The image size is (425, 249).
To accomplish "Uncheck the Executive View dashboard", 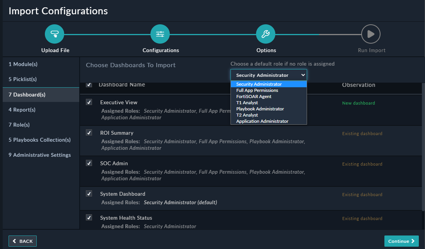I will [x=89, y=102].
